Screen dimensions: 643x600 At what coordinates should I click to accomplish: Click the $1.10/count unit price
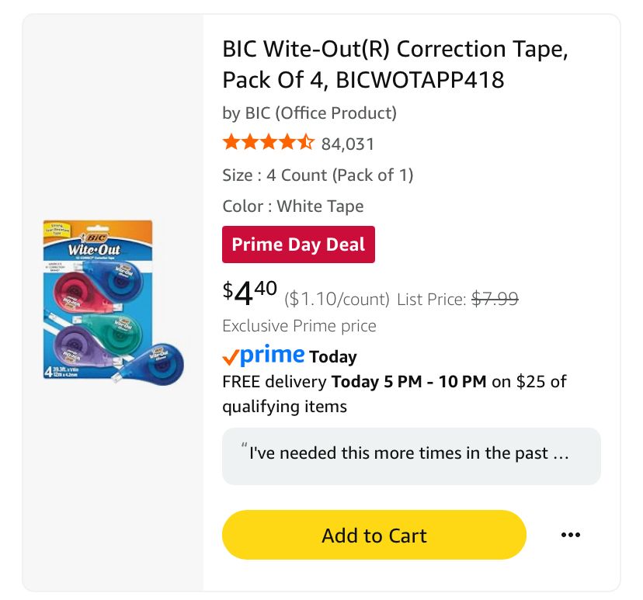tap(337, 299)
